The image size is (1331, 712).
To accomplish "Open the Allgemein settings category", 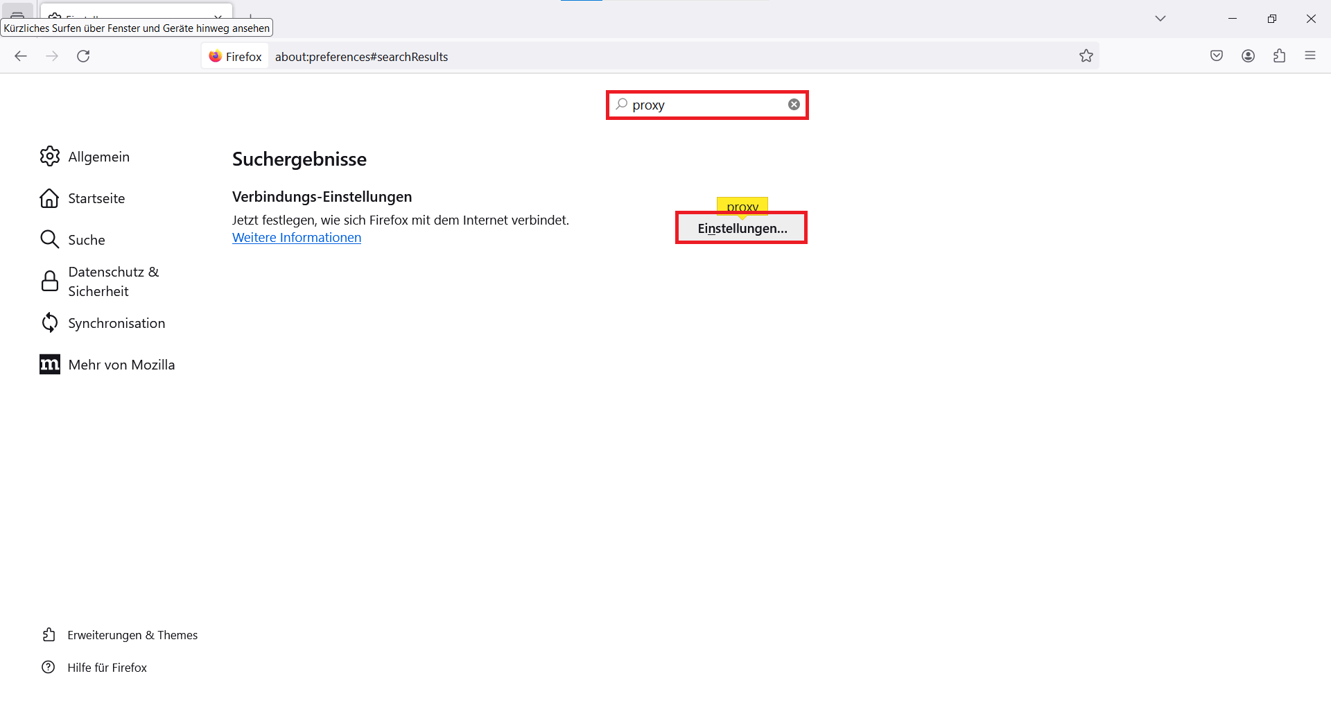I will tap(98, 157).
